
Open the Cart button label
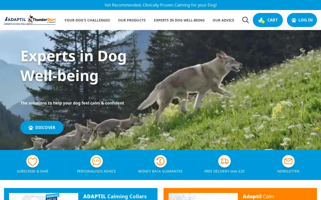(272, 20)
